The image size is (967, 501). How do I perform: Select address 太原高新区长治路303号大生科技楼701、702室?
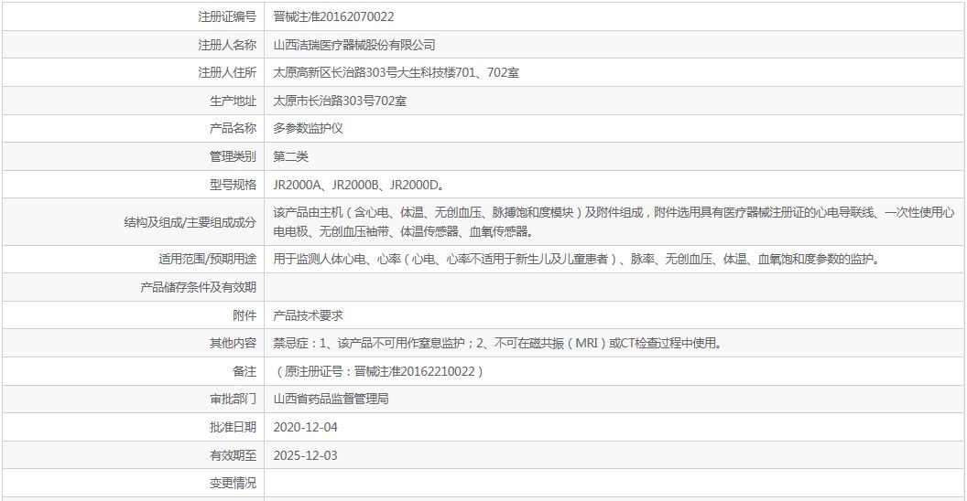[x=396, y=72]
